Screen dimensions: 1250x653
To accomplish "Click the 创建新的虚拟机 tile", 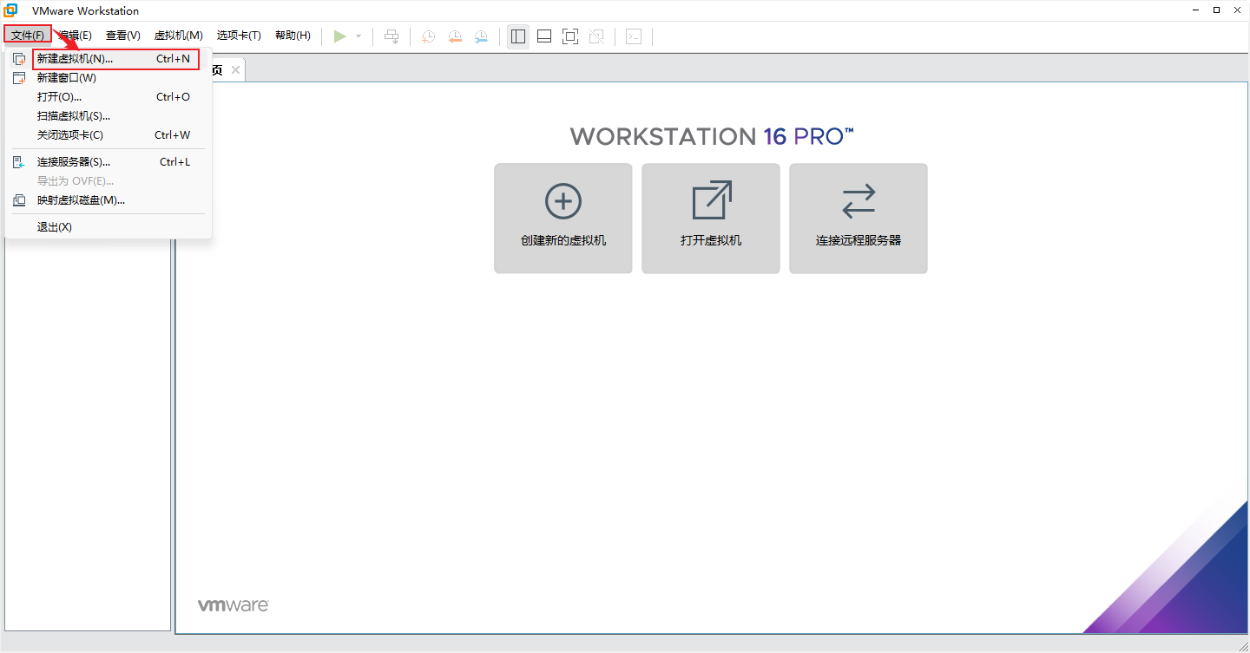I will pos(563,219).
